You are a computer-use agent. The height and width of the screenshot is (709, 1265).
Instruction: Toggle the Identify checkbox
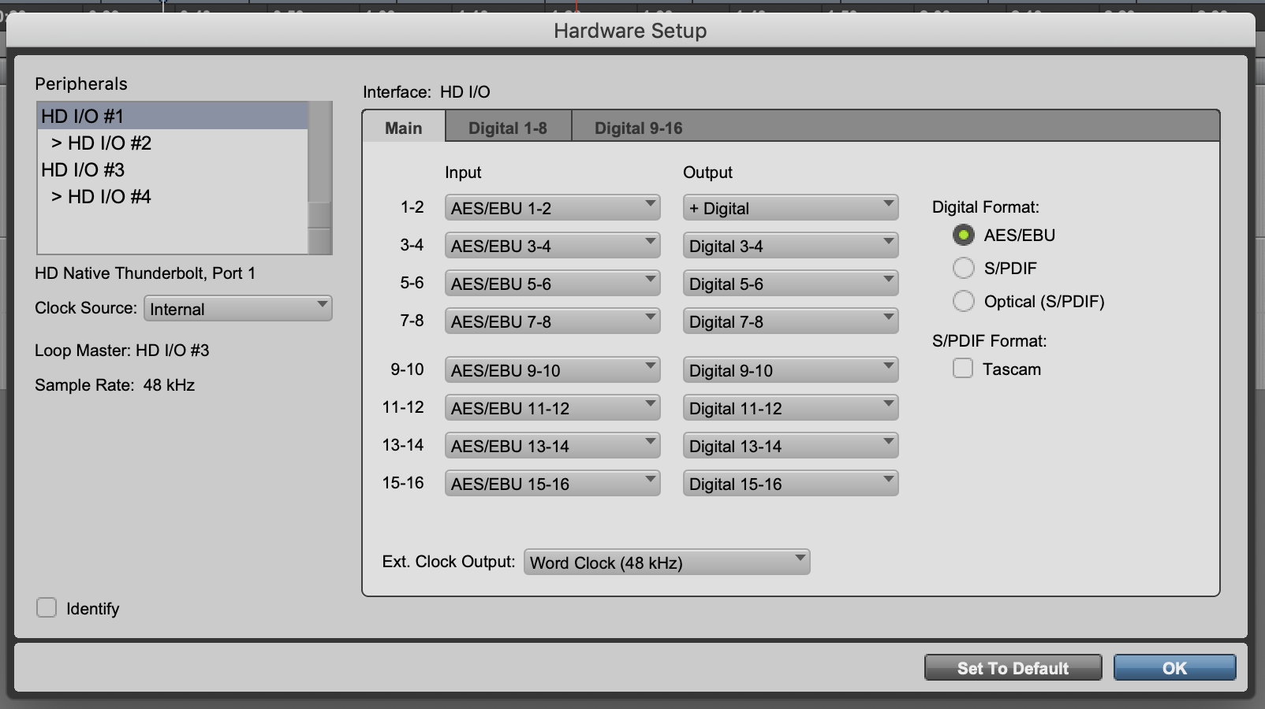(x=47, y=607)
